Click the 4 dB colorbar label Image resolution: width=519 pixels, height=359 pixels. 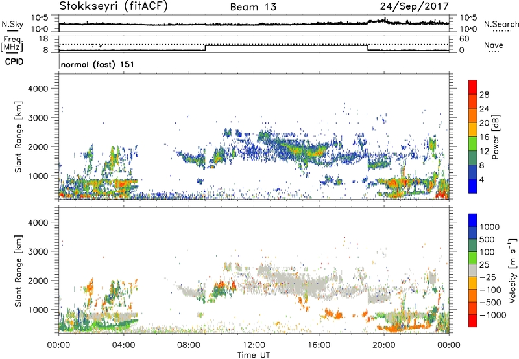pos(482,180)
